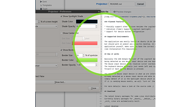Viewport: 191px width, 107px height.
Task: Open the Templates mail folder
Action: click(47, 5)
